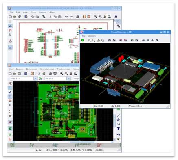Select the paste icon in schematic window toolbar
Image resolution: width=178 pixels, height=160 pixels.
click(59, 17)
